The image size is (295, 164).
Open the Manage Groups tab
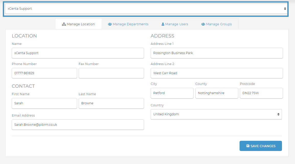tap(217, 24)
